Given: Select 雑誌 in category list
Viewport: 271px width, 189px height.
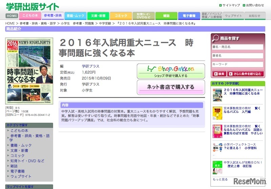Looking at the screenshot, I should tap(14, 166).
